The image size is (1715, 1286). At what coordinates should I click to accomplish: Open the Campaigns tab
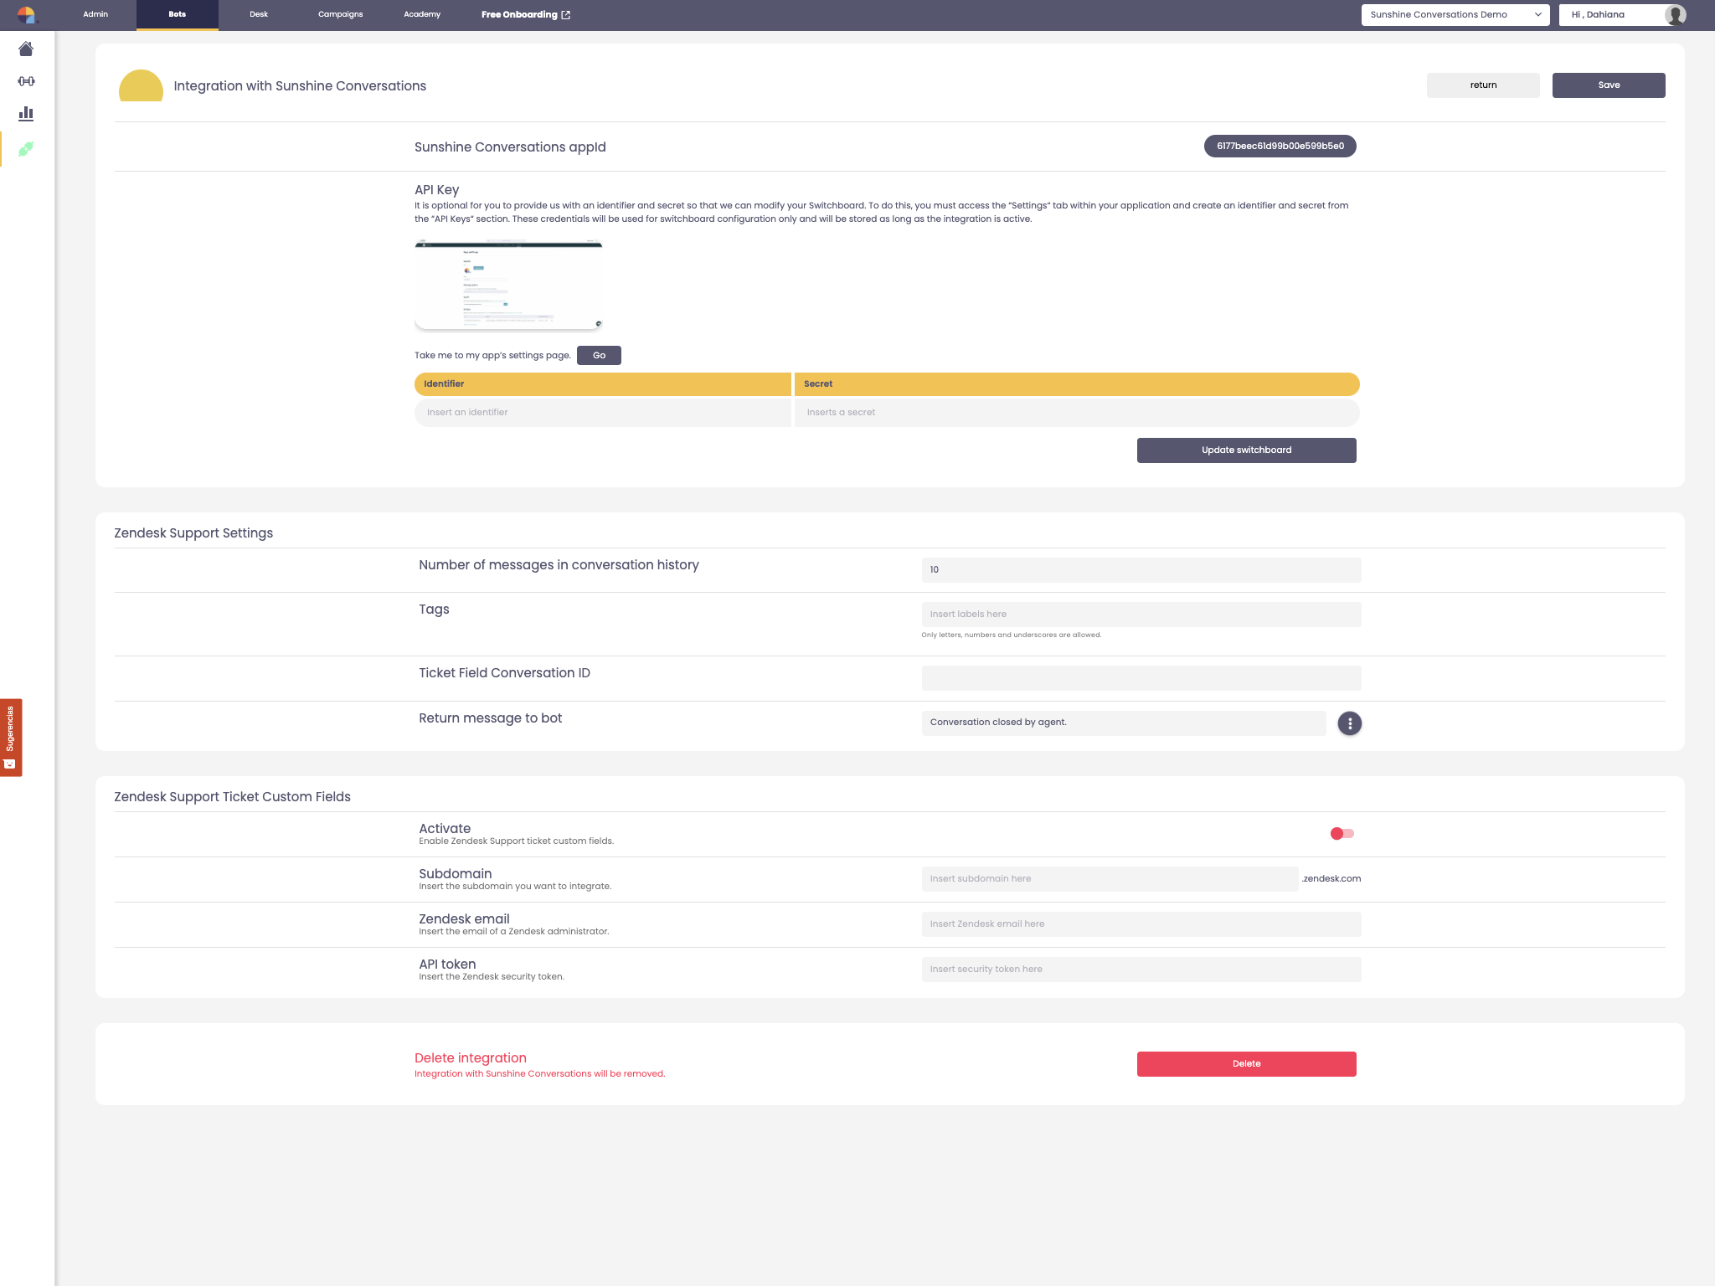pos(340,14)
